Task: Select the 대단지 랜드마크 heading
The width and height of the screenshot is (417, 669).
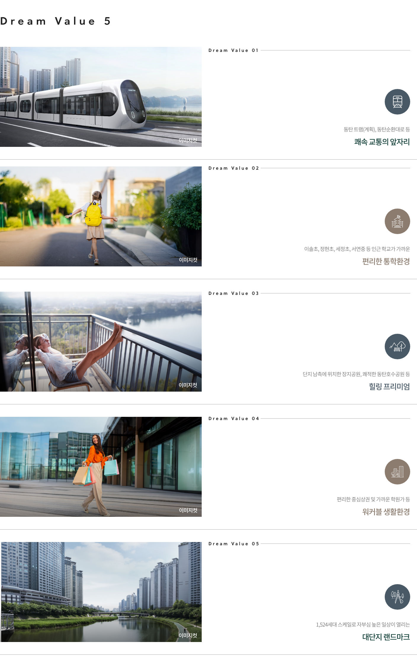Action: (x=386, y=637)
